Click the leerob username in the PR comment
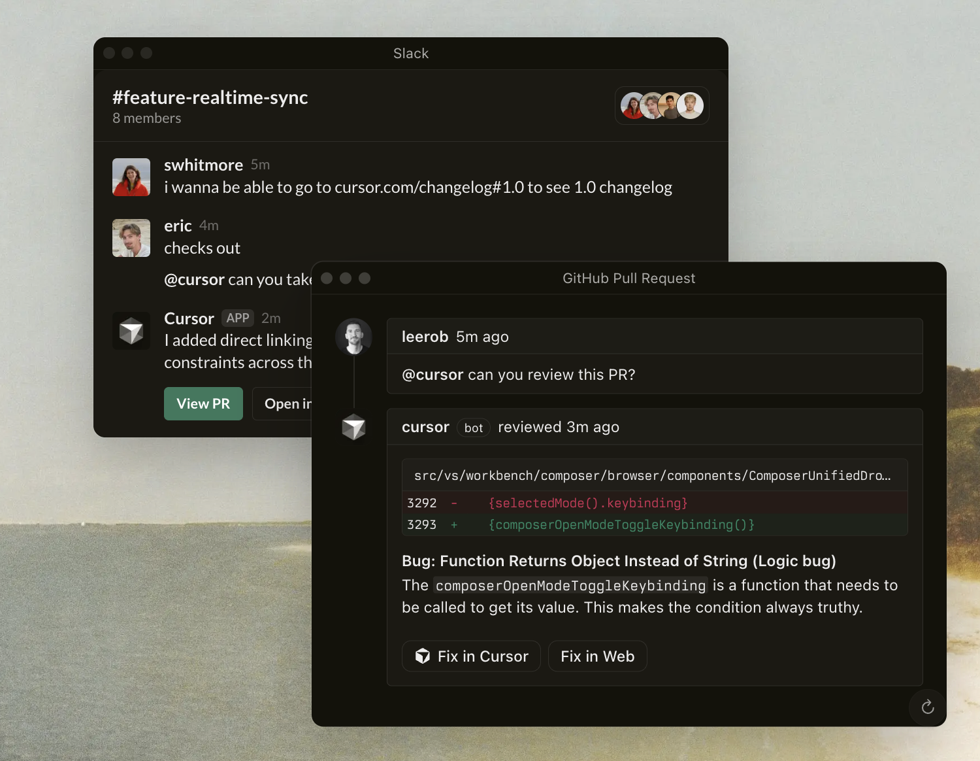Viewport: 980px width, 761px height. (x=425, y=337)
